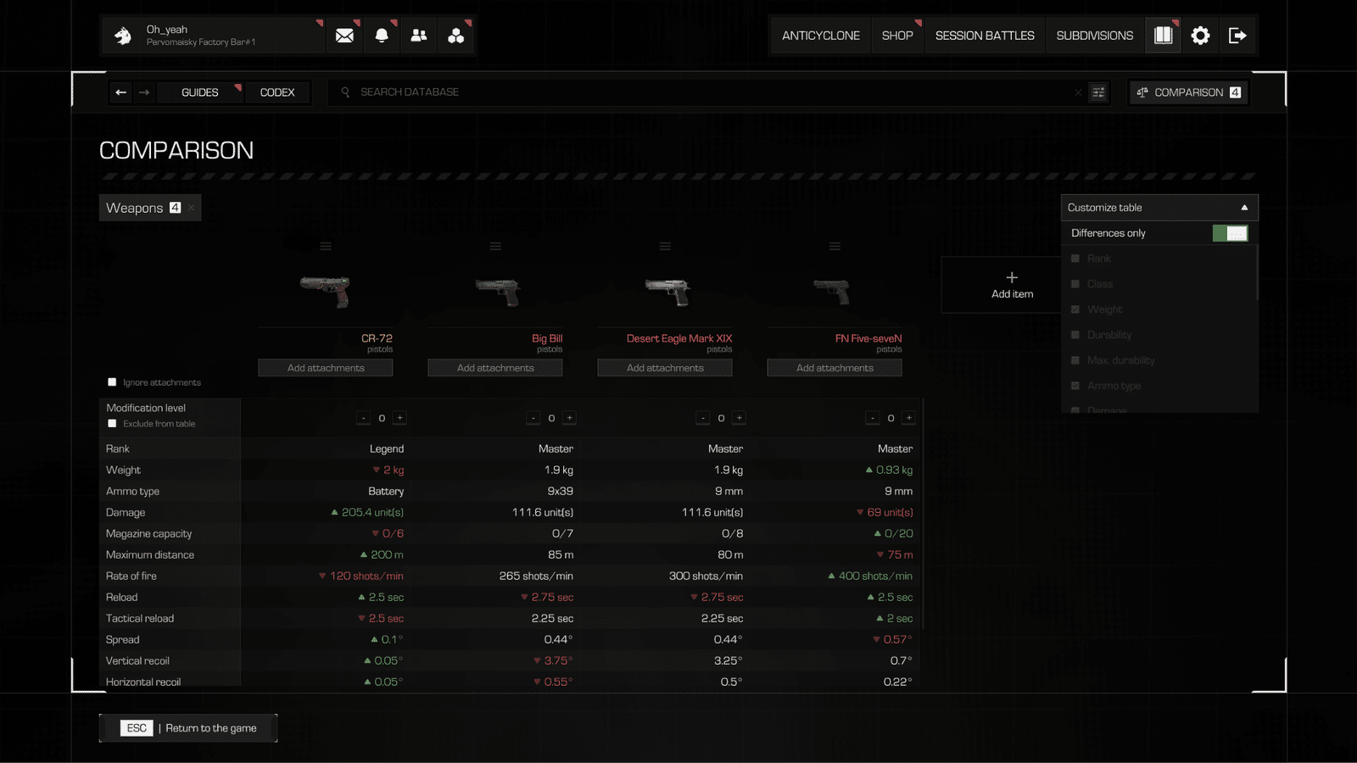Screen dimensions: 1357x763
Task: Open the notifications bell icon
Action: [382, 36]
